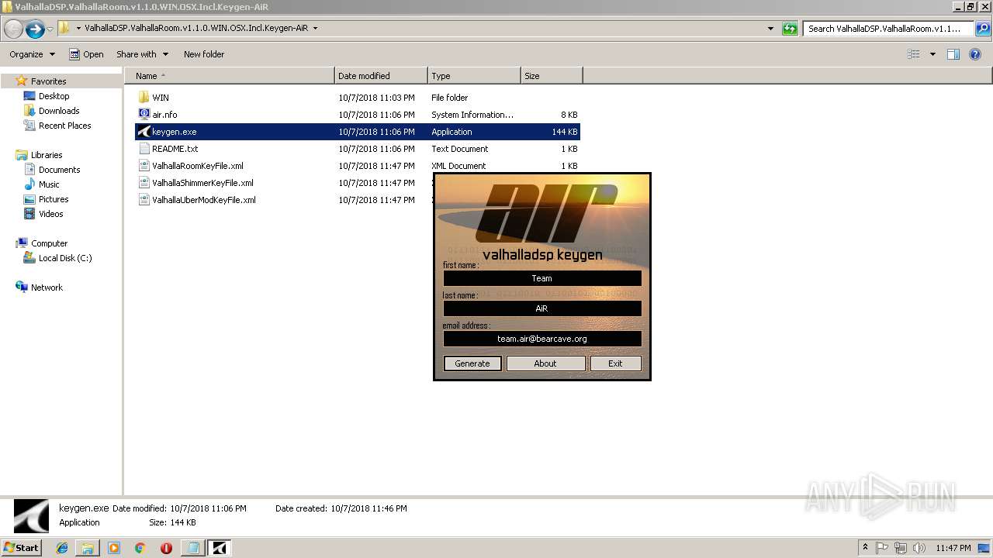
Task: Click the Back navigation arrow
Action: 13,29
